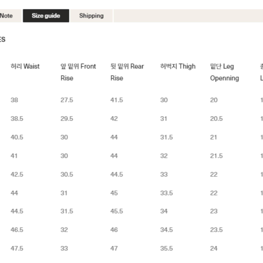
Task: Click the waist value 47.5
Action: 17,248
